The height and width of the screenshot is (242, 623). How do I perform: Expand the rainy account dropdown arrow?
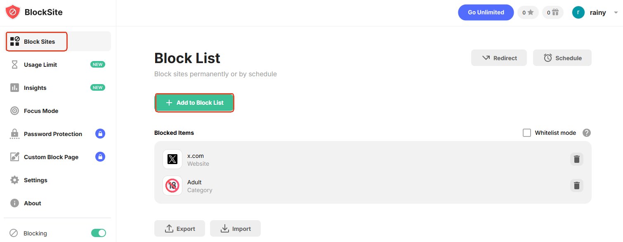pyautogui.click(x=616, y=12)
